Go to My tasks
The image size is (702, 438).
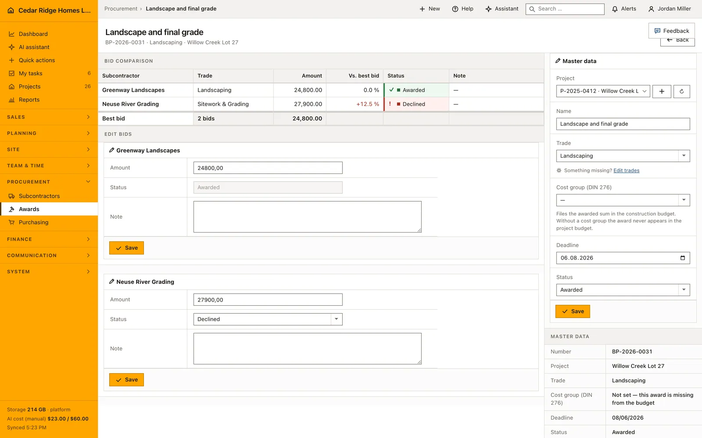[x=49, y=73]
